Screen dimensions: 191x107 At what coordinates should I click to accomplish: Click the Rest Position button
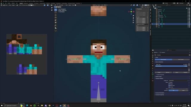181,59
